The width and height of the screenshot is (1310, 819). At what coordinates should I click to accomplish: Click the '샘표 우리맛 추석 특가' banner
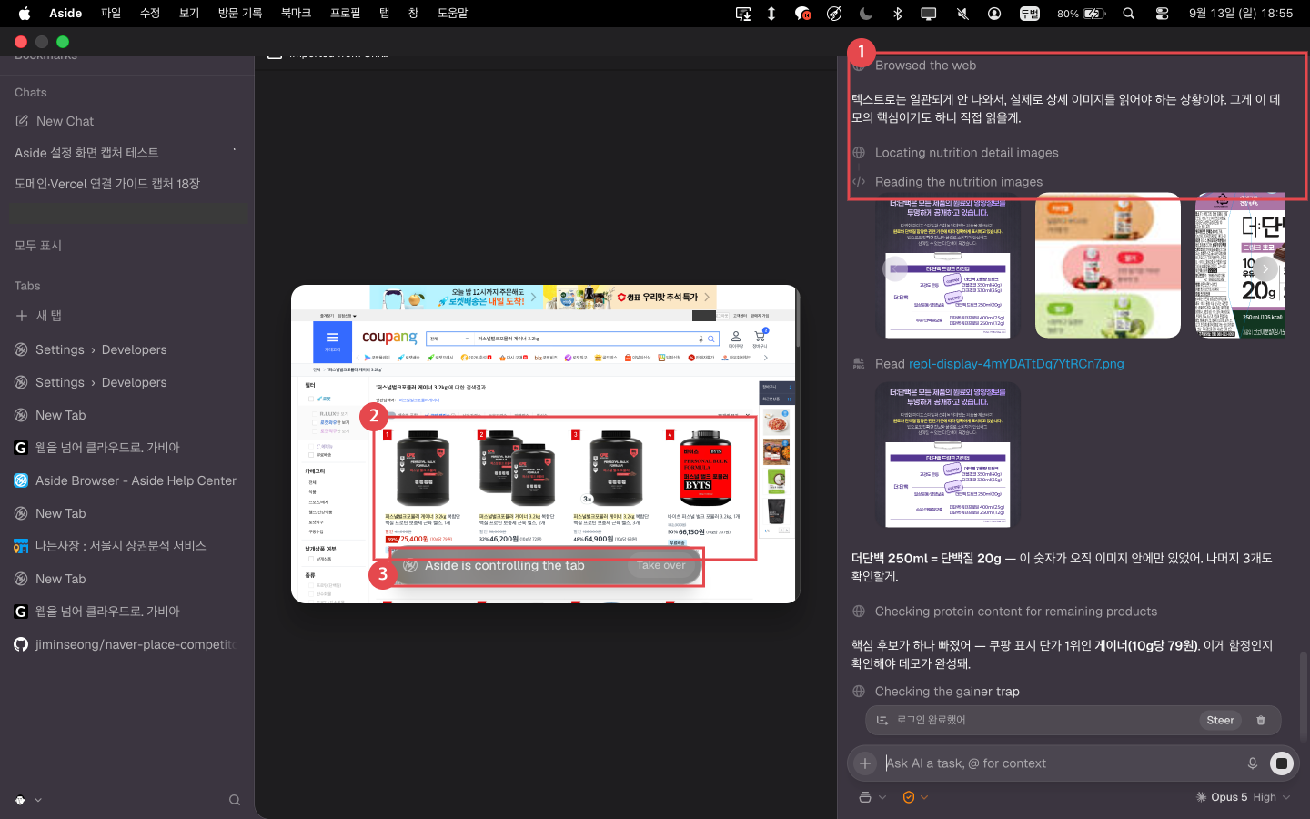coord(630,297)
